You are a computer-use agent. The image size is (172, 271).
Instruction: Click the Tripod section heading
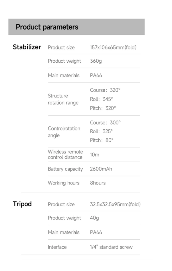pyautogui.click(x=22, y=204)
